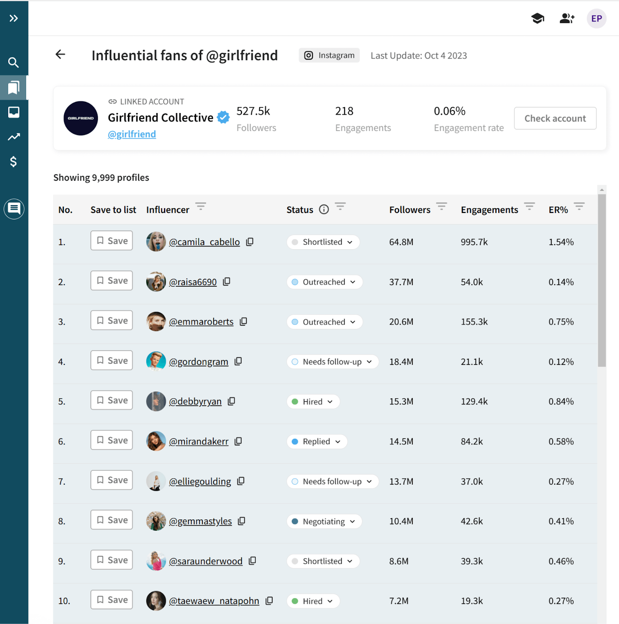Screen dimensions: 619x624
Task: Open the bookmarks icon in the sidebar
Action: coord(14,87)
